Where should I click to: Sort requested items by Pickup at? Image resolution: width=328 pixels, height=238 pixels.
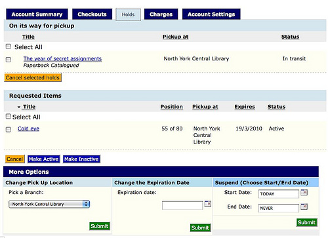pos(205,107)
